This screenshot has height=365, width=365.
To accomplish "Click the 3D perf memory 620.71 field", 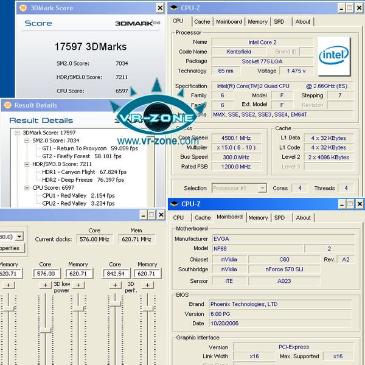I will (x=147, y=274).
